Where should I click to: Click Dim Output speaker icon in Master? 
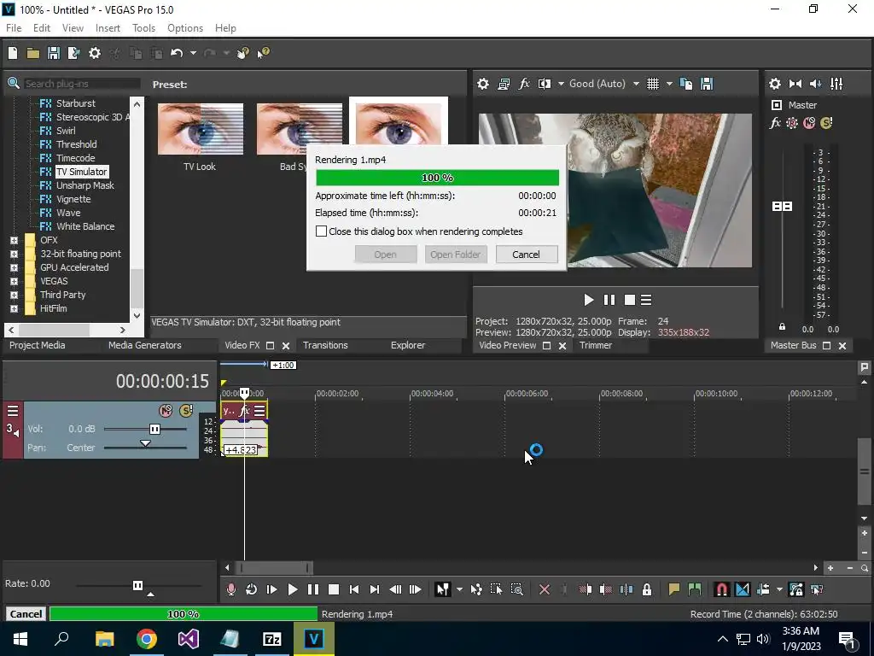(815, 84)
